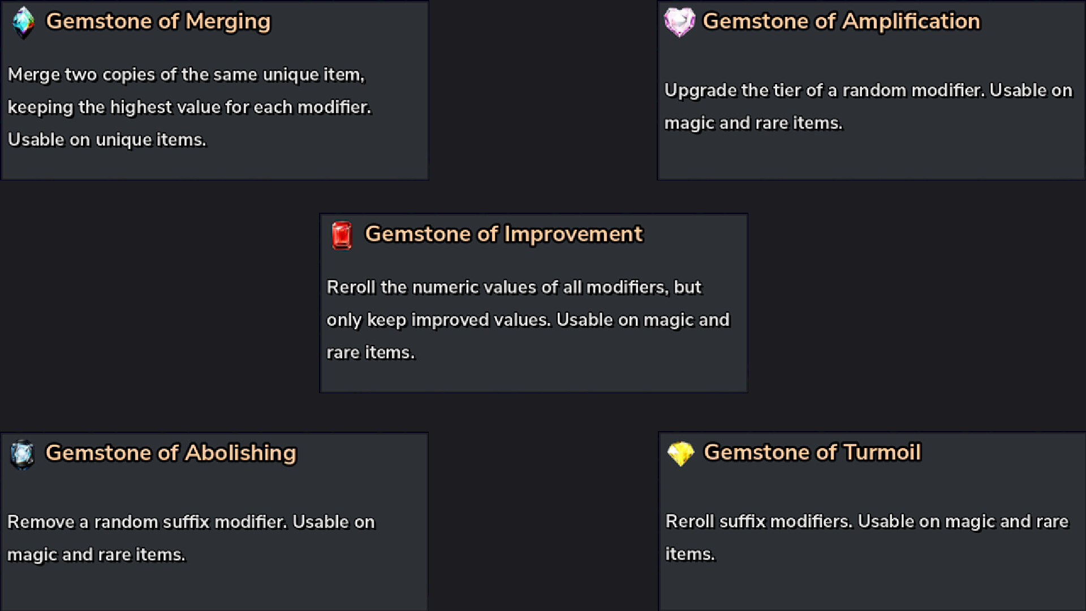Viewport: 1086px width, 611px height.
Task: Select text about rerolling suffix modifiers
Action: (865, 520)
